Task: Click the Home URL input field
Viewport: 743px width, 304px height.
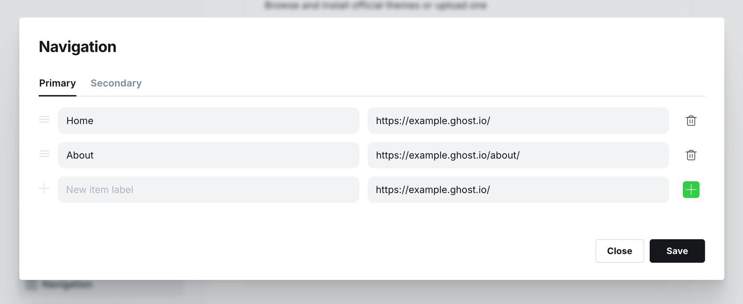Action: [518, 121]
